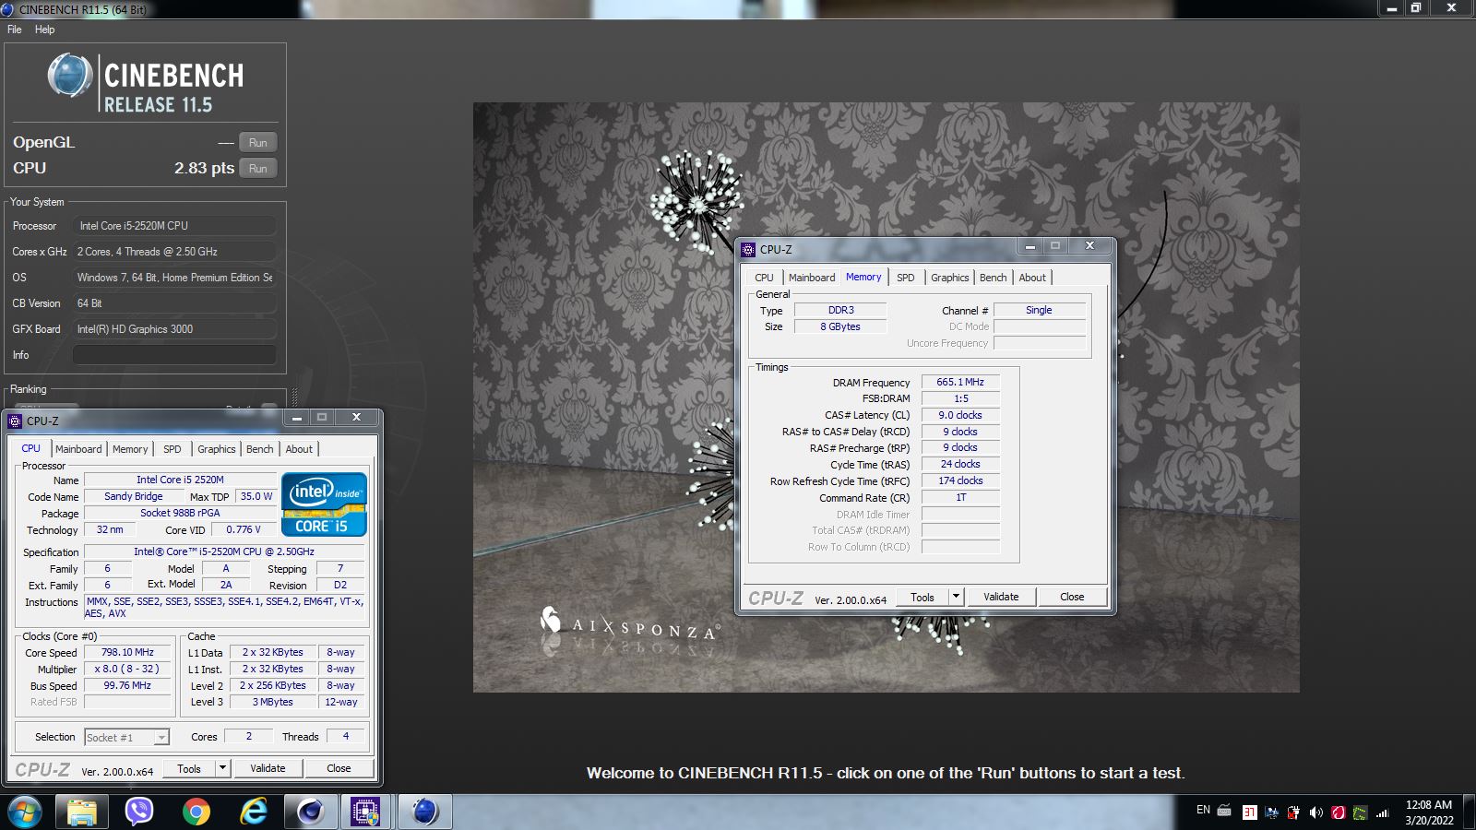Image resolution: width=1476 pixels, height=830 pixels.
Task: Open Graphics tab in left CPU-Z window
Action: click(217, 449)
